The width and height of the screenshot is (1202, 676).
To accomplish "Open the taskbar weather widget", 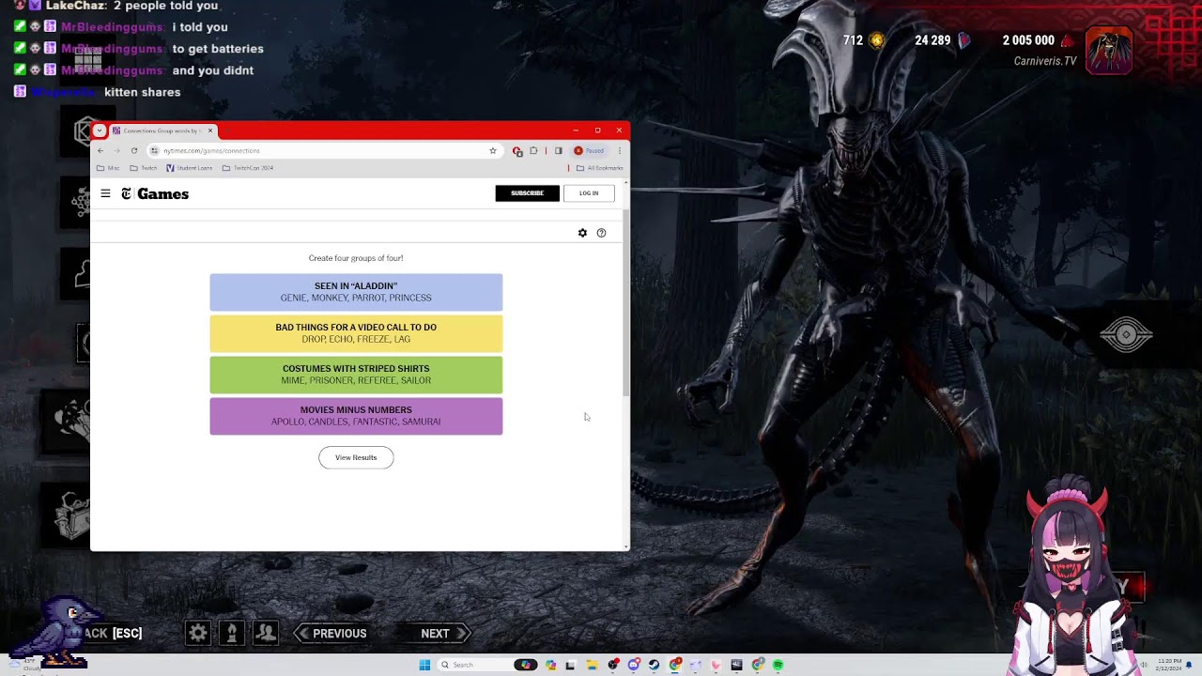I will [23, 665].
